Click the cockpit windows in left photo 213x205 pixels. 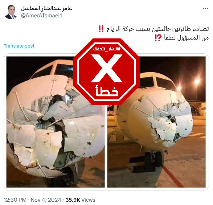pyautogui.click(x=53, y=71)
